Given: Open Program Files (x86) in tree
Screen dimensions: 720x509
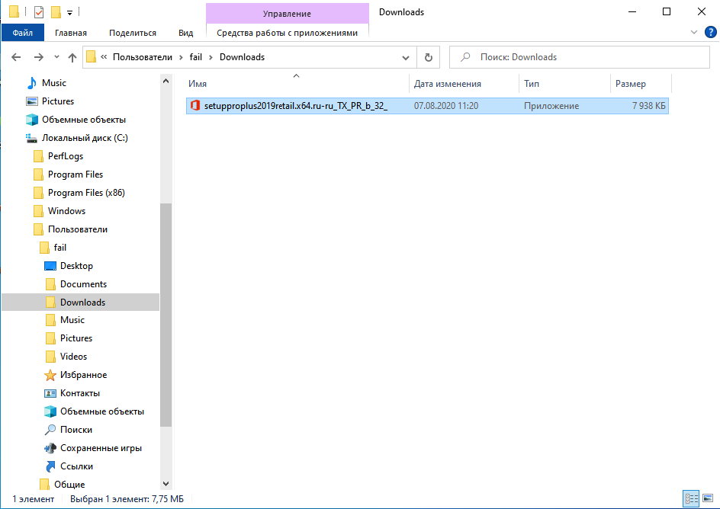Looking at the screenshot, I should (86, 193).
